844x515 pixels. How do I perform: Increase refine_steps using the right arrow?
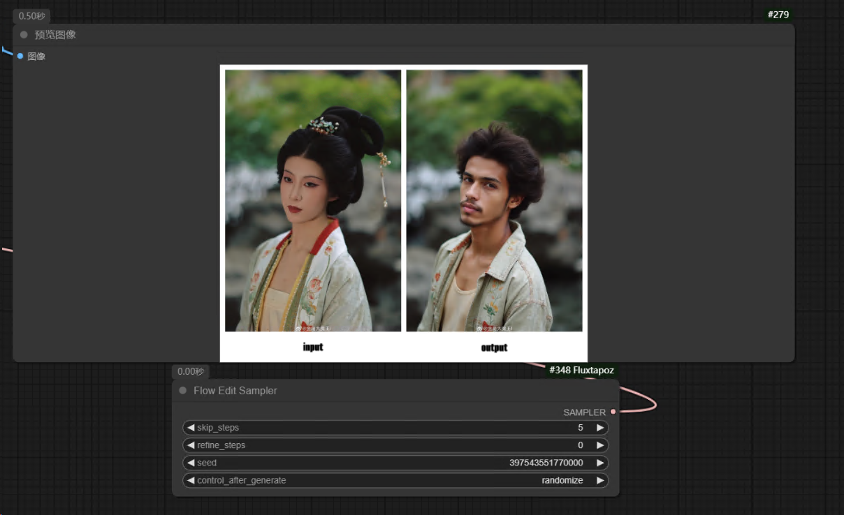click(599, 445)
